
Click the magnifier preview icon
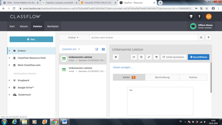[x=141, y=57]
